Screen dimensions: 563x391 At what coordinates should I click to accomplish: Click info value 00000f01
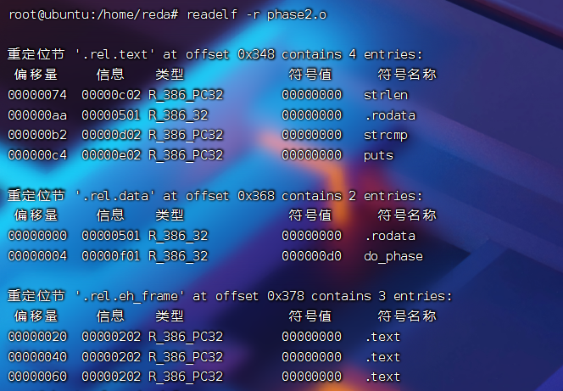(111, 256)
